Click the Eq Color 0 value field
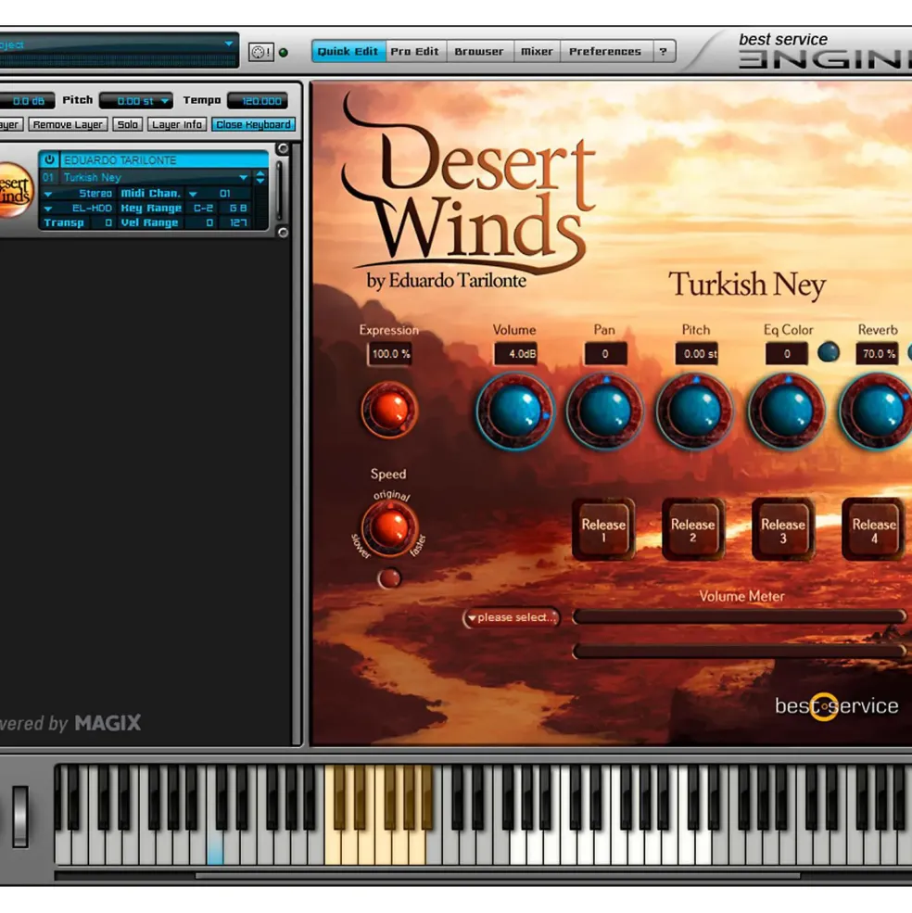 tap(787, 354)
